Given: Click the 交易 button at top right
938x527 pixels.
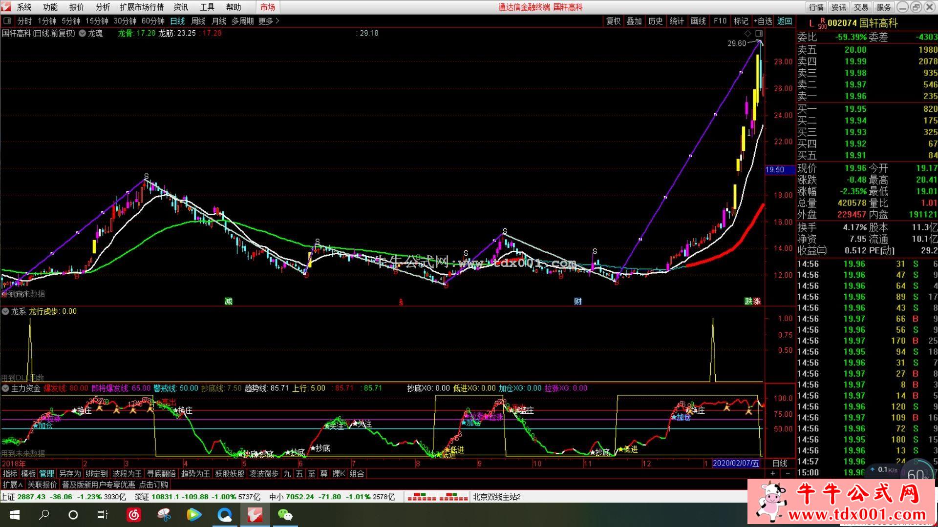Looking at the screenshot, I should pos(861,7).
